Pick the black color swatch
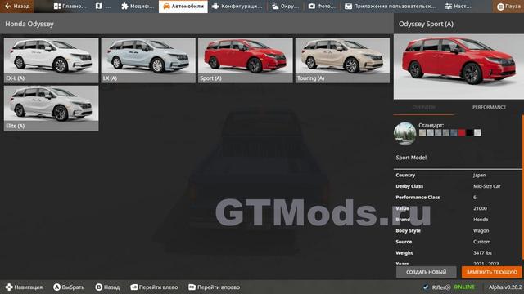The image size is (524, 294). click(469, 132)
